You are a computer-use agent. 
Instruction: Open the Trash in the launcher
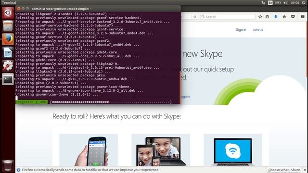(x=8, y=165)
